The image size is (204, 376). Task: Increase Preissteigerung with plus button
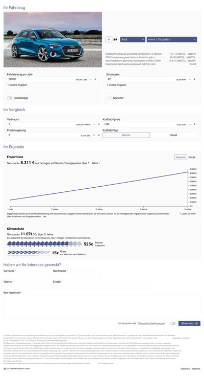(99, 135)
